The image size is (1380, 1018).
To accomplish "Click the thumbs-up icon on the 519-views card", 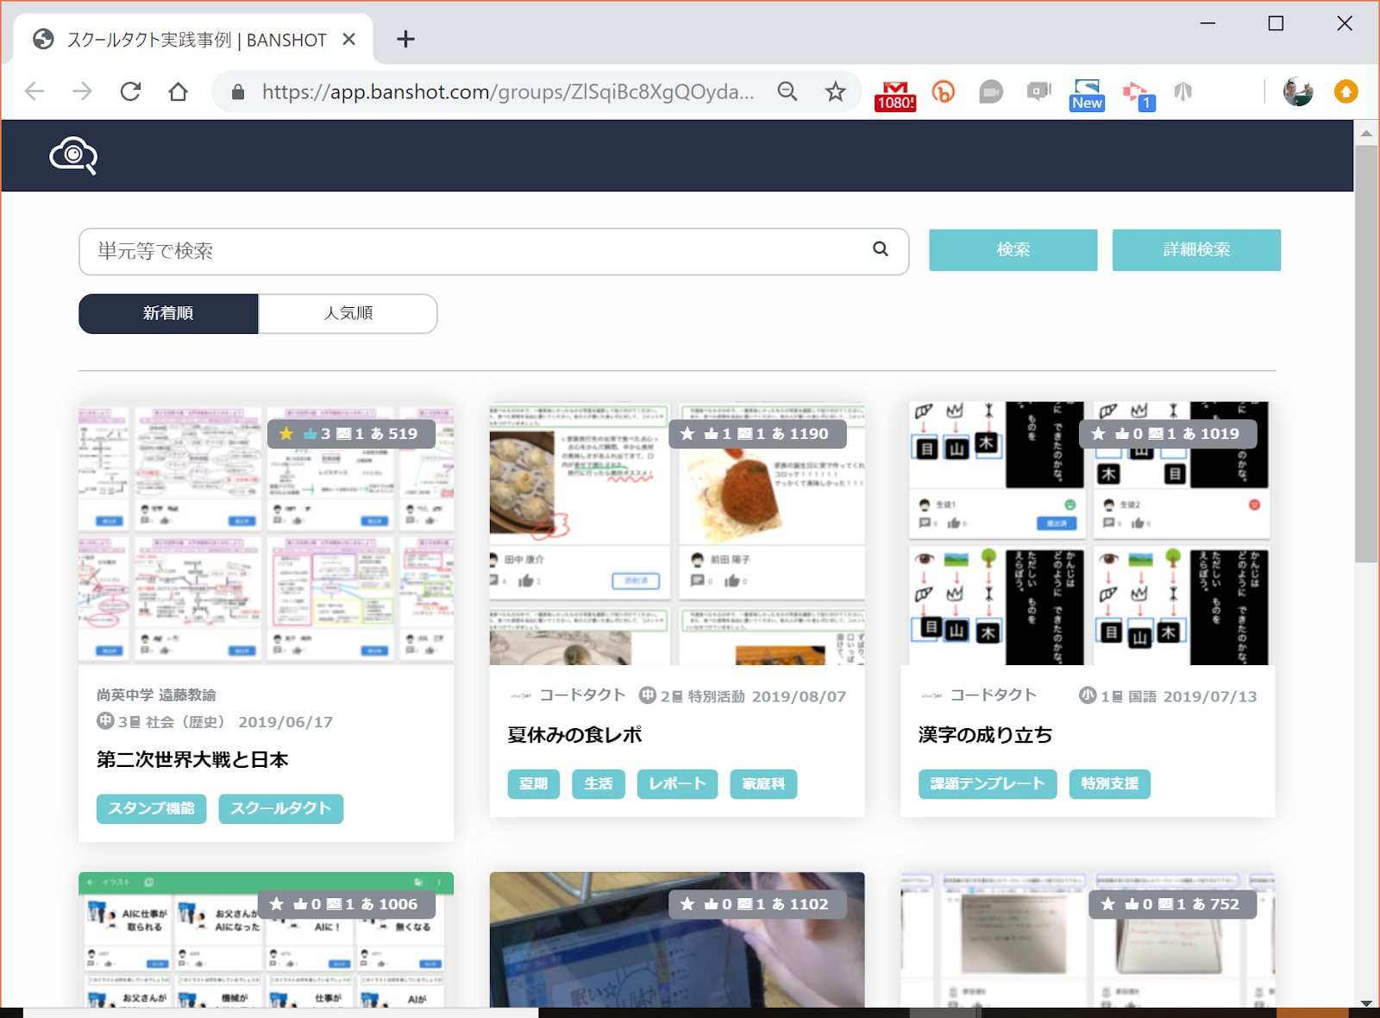I will point(310,434).
